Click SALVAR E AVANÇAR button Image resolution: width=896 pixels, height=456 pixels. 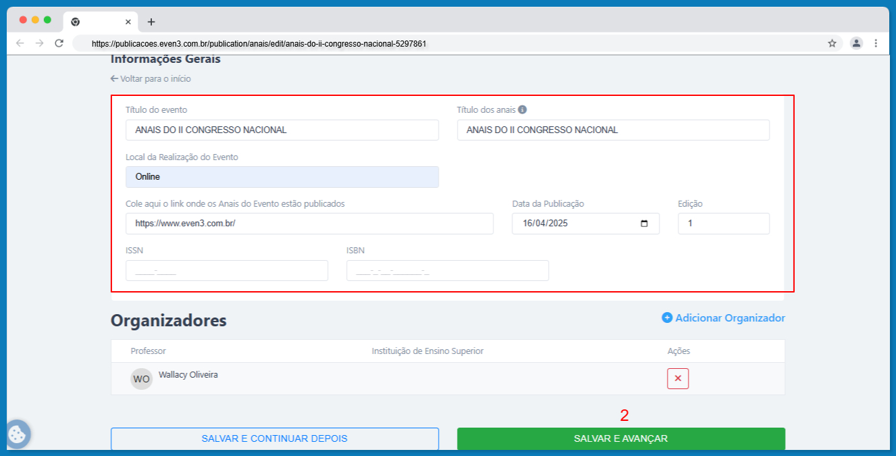click(x=621, y=438)
